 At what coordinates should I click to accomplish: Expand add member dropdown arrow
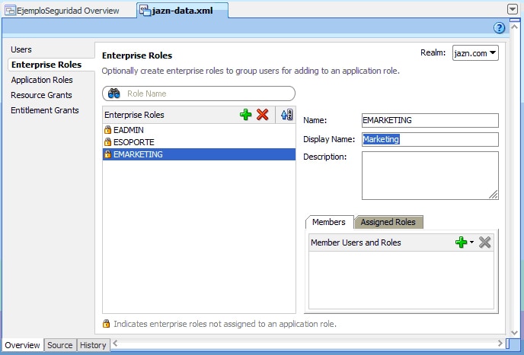[x=471, y=242]
